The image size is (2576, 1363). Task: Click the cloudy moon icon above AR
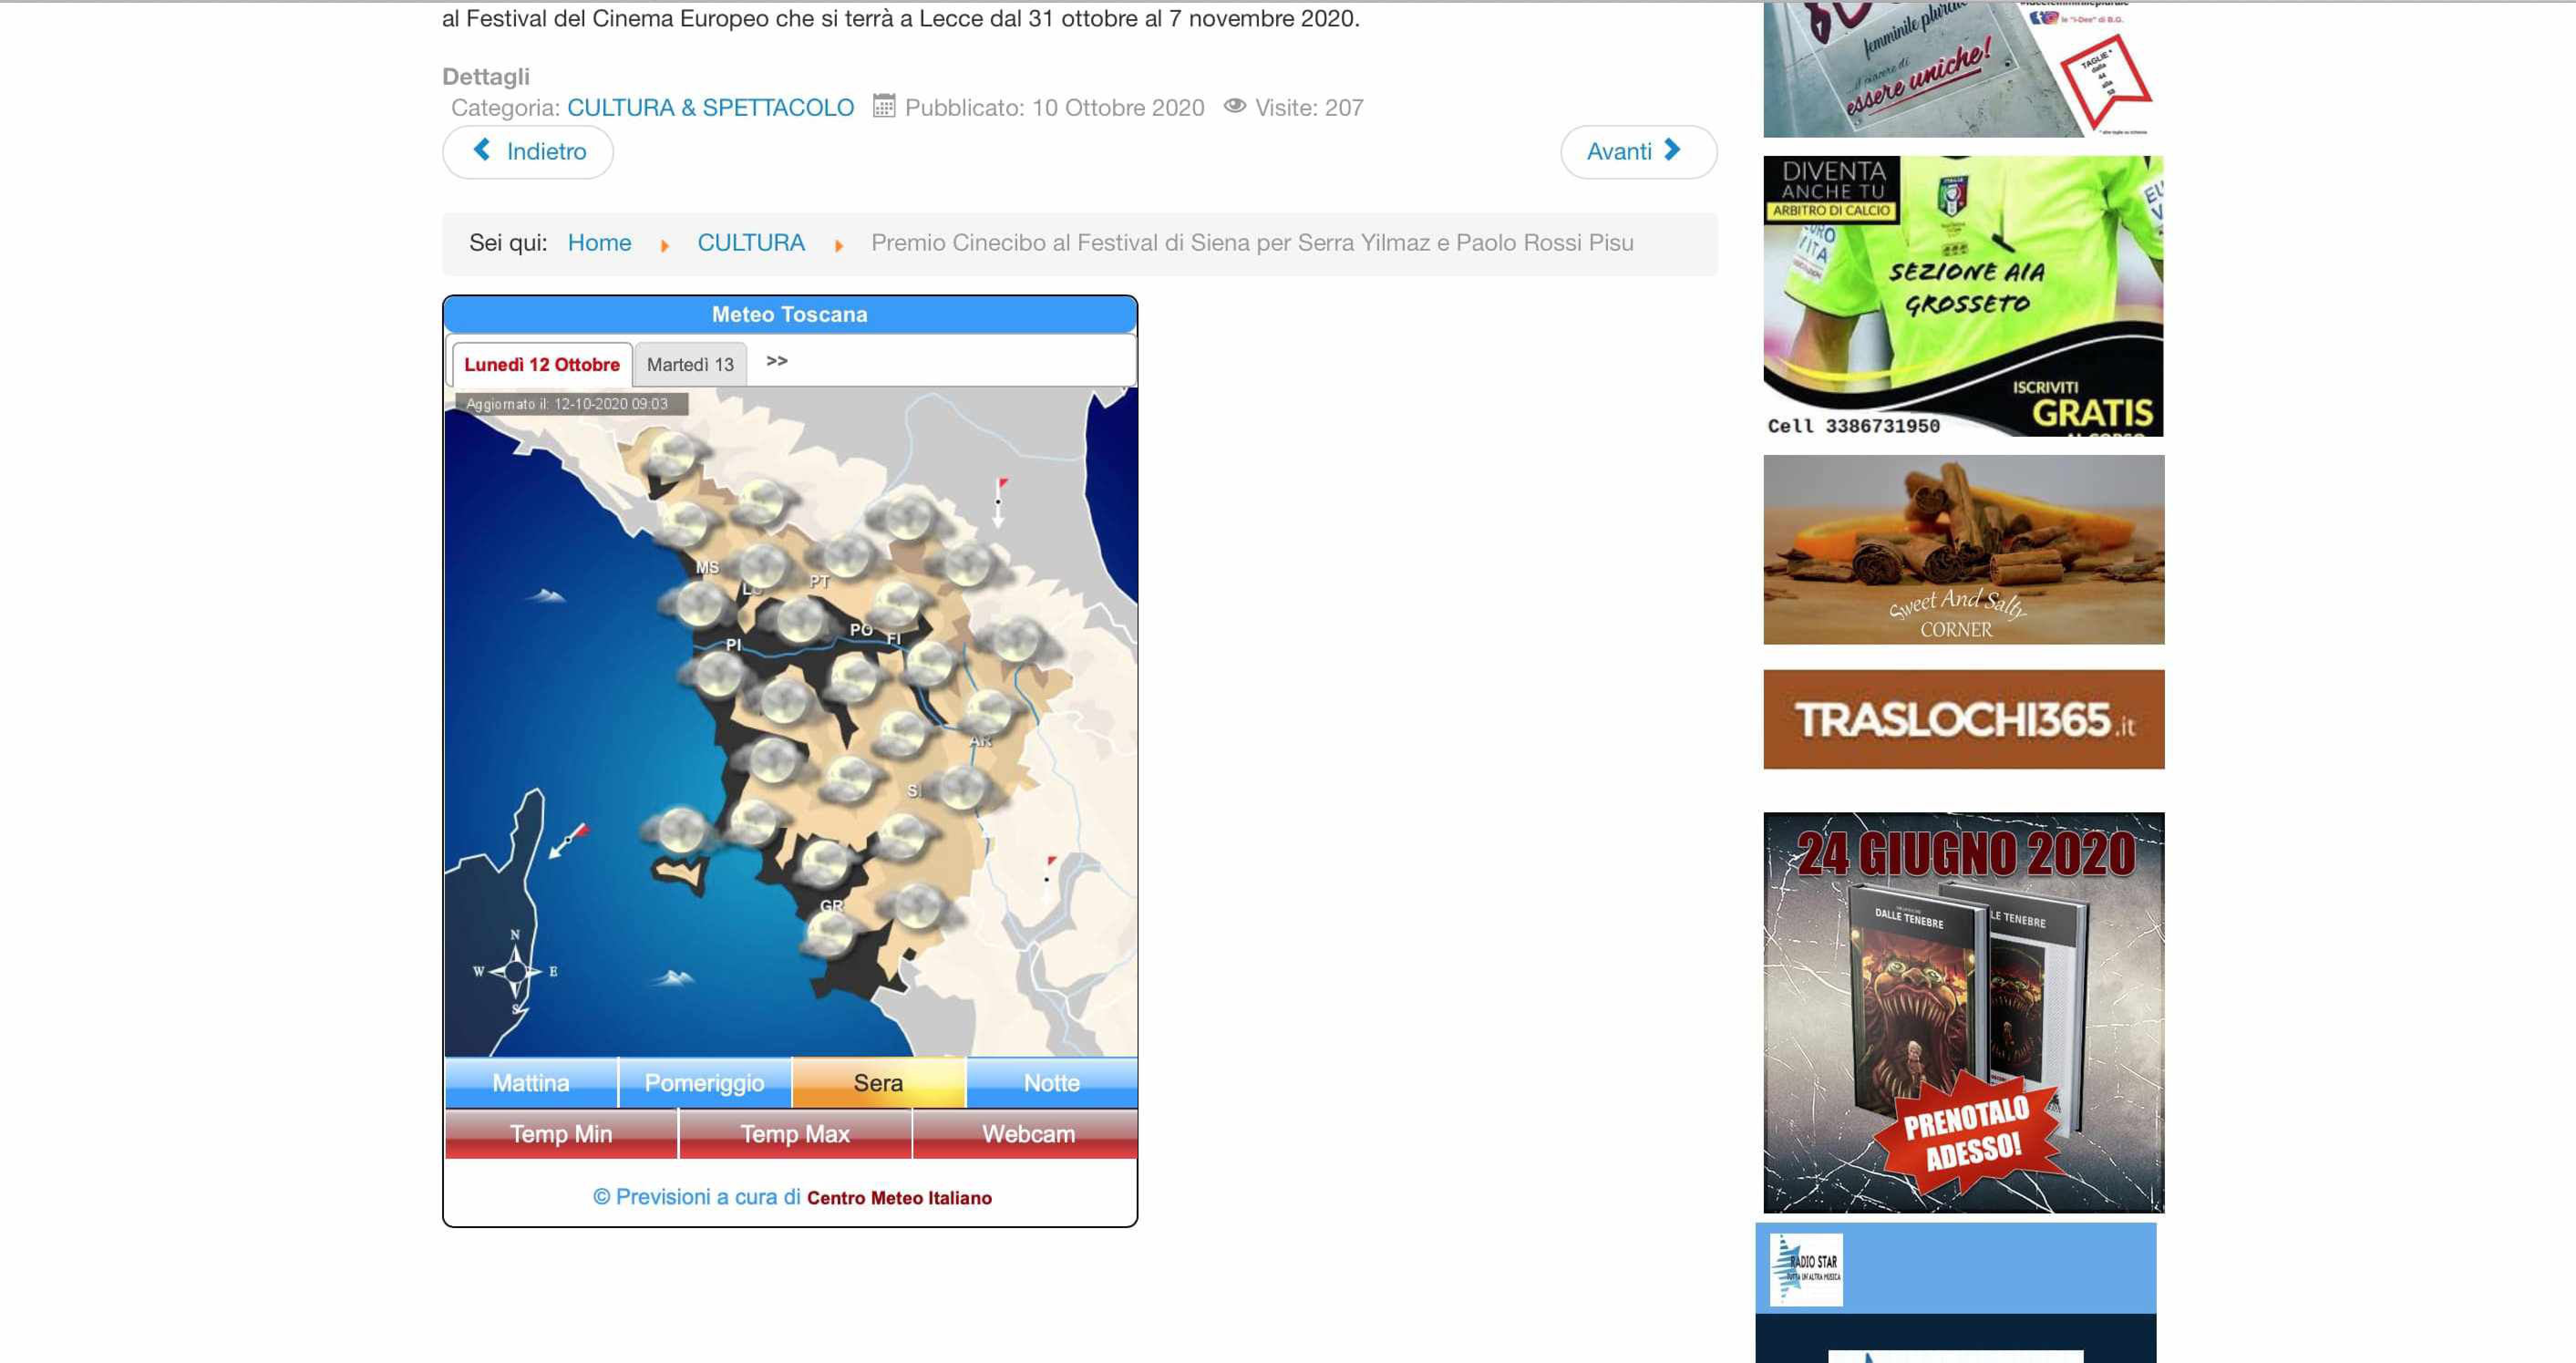[x=990, y=712]
